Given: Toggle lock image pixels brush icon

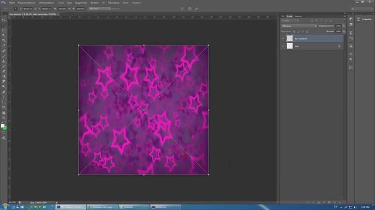Looking at the screenshot, I should [299, 32].
